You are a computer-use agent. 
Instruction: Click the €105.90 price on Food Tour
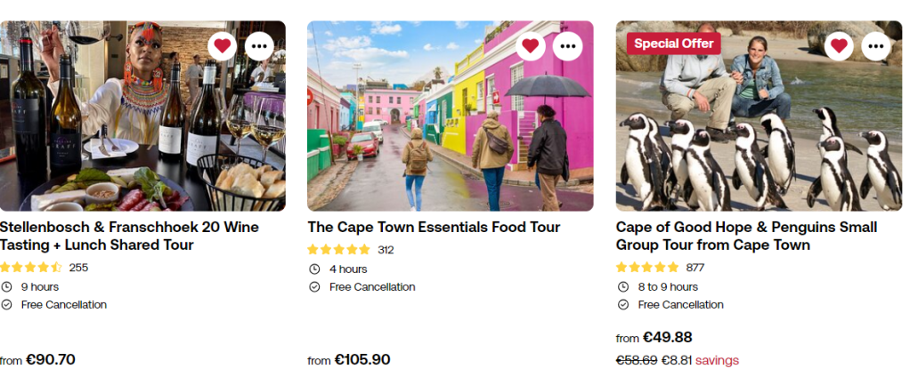[x=362, y=359]
